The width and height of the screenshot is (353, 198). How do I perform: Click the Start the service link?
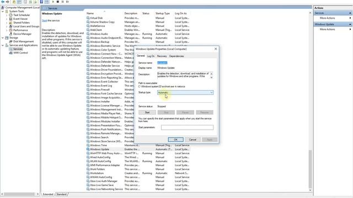[x=44, y=20]
